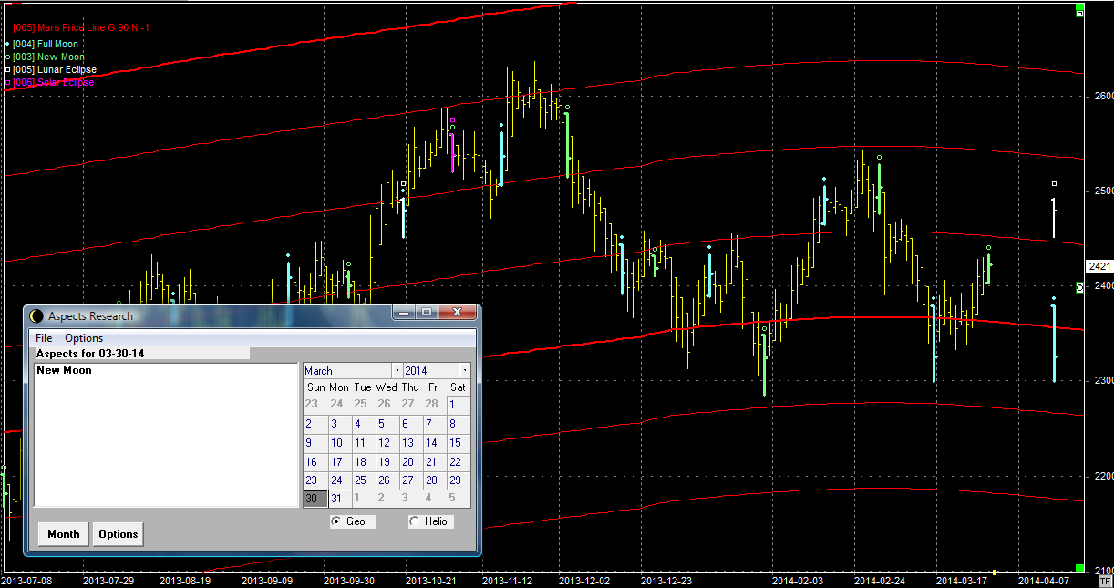Click the white Lunar Eclipse bar near October 2013
The width and height of the screenshot is (1114, 588).
point(404,218)
